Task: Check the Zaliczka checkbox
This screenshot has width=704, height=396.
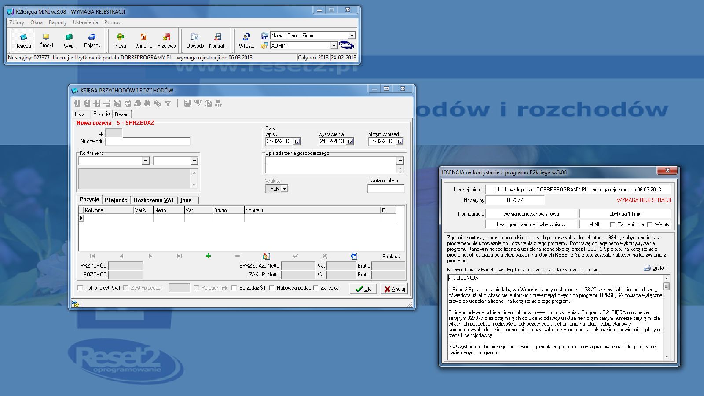Action: tap(315, 288)
